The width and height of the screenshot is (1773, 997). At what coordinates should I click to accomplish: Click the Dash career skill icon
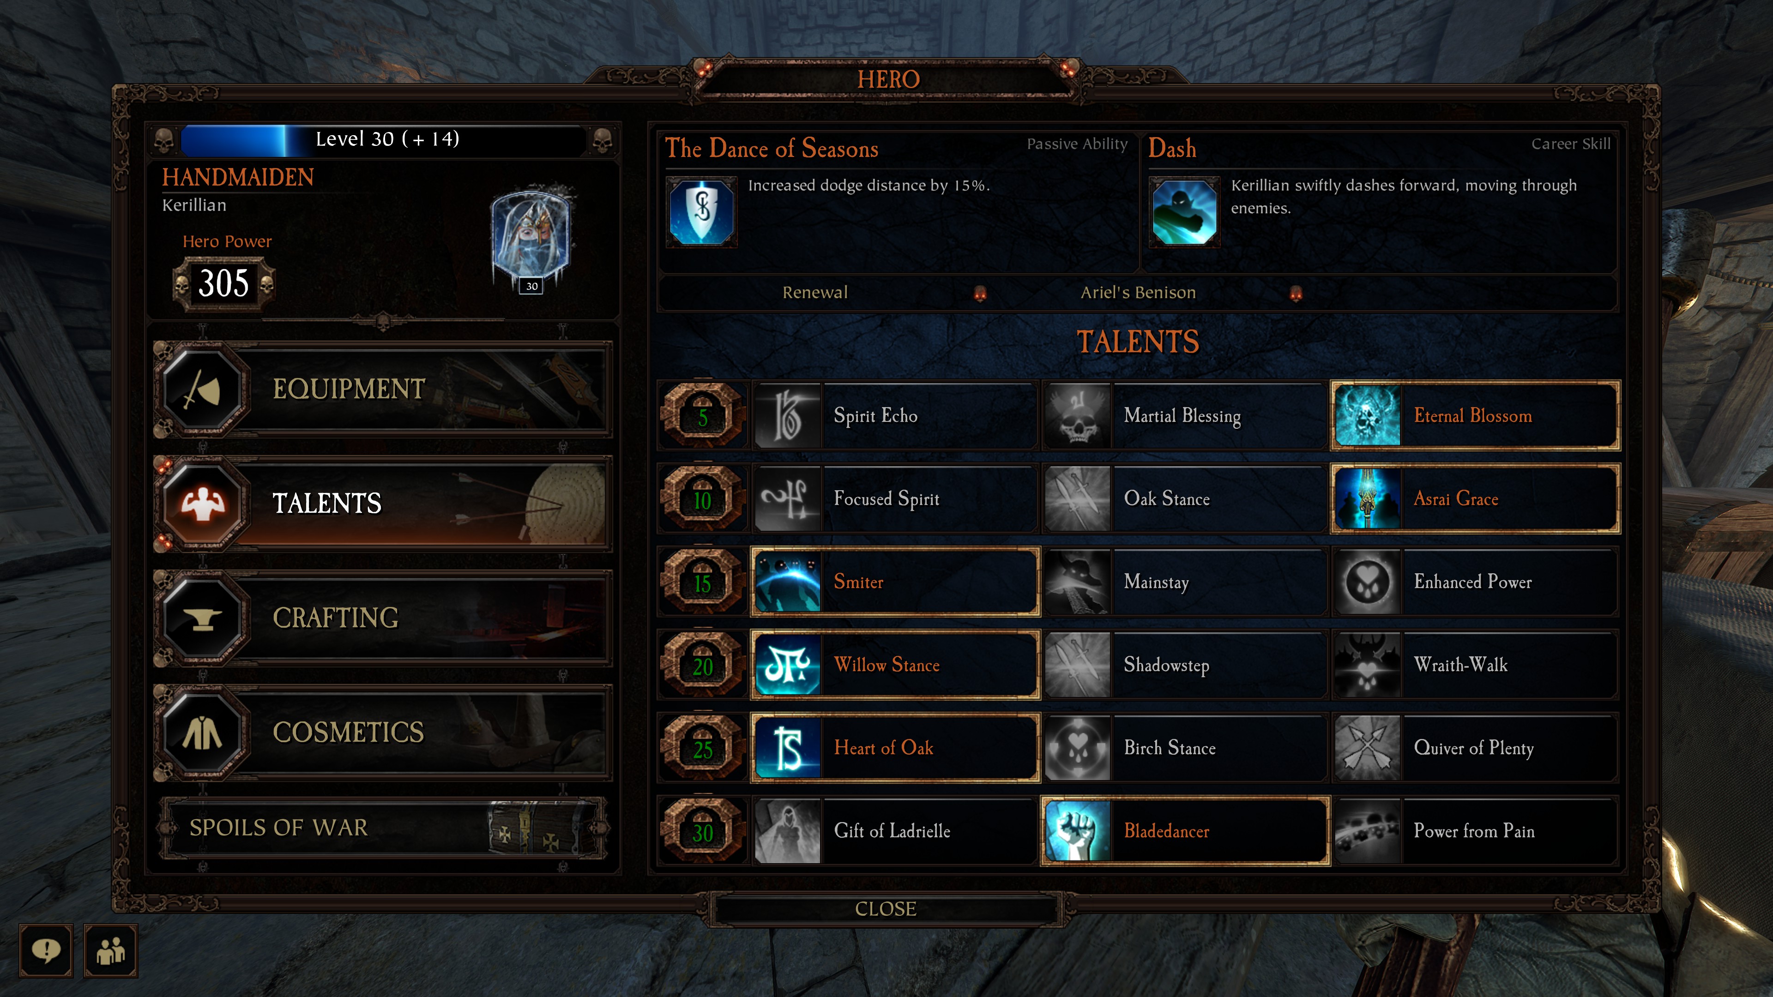1184,212
